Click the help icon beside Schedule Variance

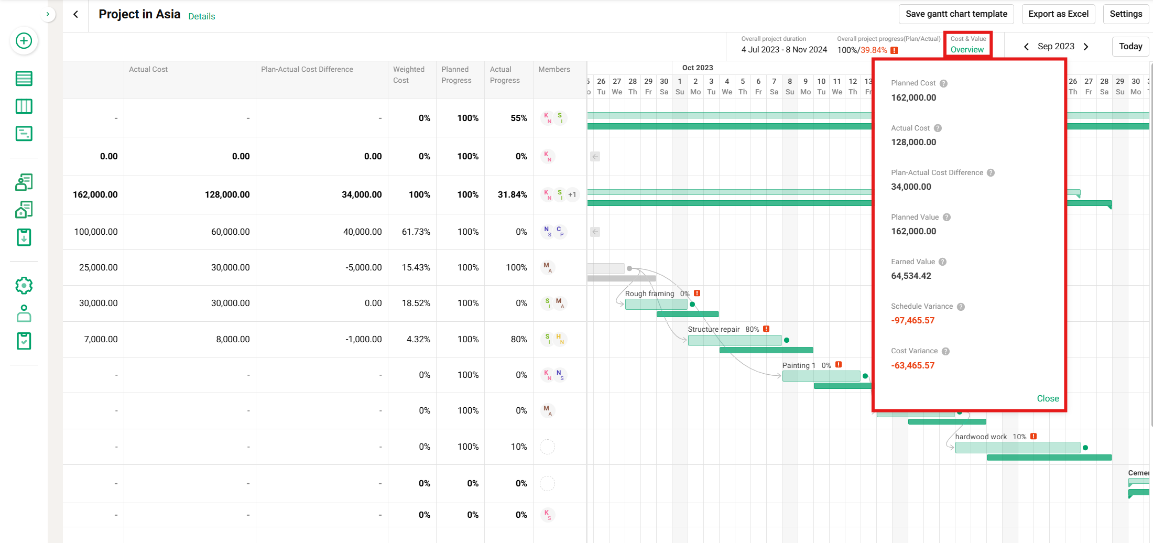pyautogui.click(x=961, y=307)
